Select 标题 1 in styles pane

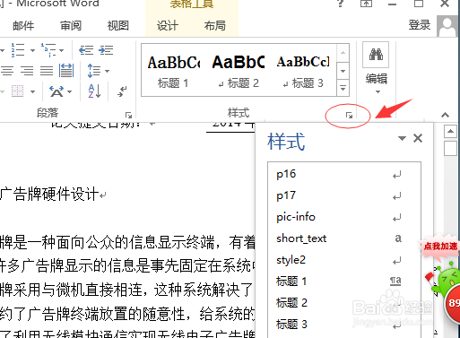click(344, 282)
